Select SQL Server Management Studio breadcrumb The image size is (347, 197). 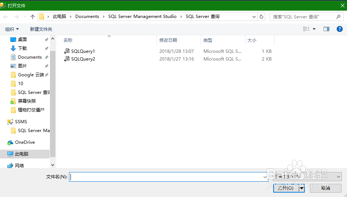click(x=142, y=17)
